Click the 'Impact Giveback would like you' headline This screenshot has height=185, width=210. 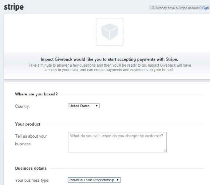[x=110, y=59]
